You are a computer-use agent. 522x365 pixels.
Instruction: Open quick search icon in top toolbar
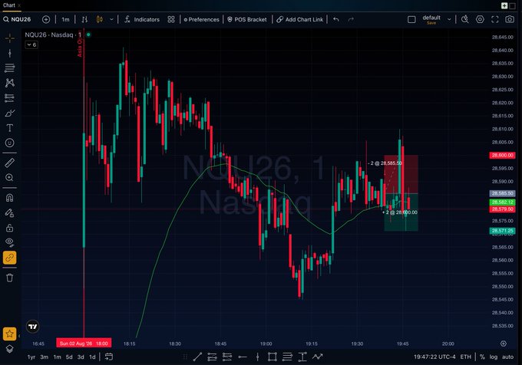click(x=464, y=19)
